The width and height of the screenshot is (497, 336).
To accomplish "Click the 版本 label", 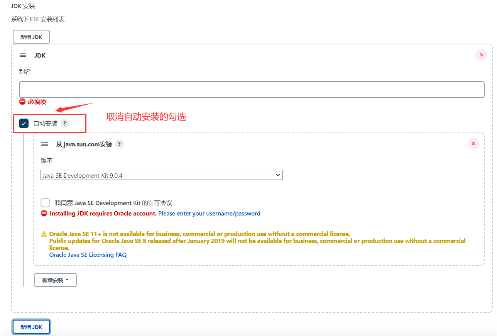I will [47, 161].
